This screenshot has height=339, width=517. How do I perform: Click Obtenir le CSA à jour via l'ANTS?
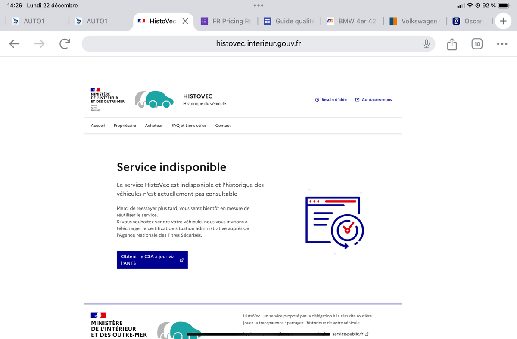click(152, 260)
